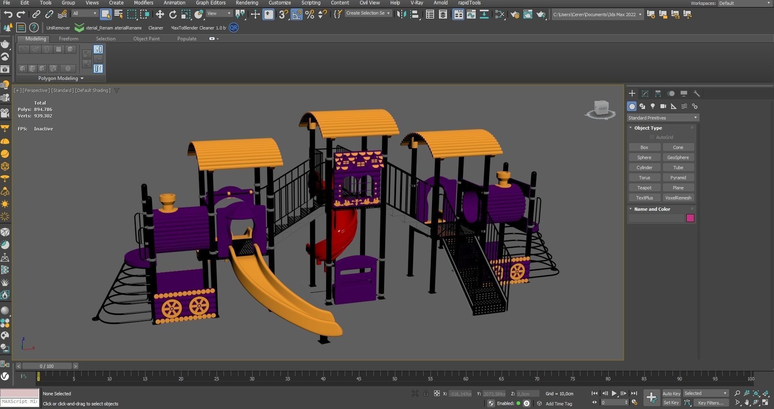774x409 pixels.
Task: Choose the Select and Rotate tool
Action: click(x=173, y=15)
